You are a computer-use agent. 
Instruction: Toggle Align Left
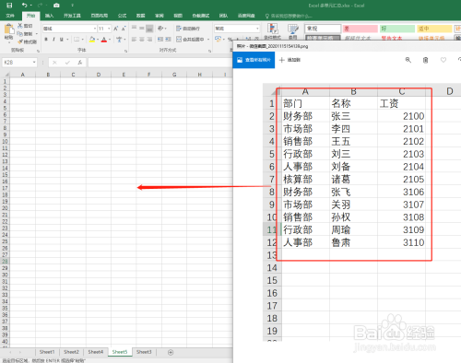135,40
